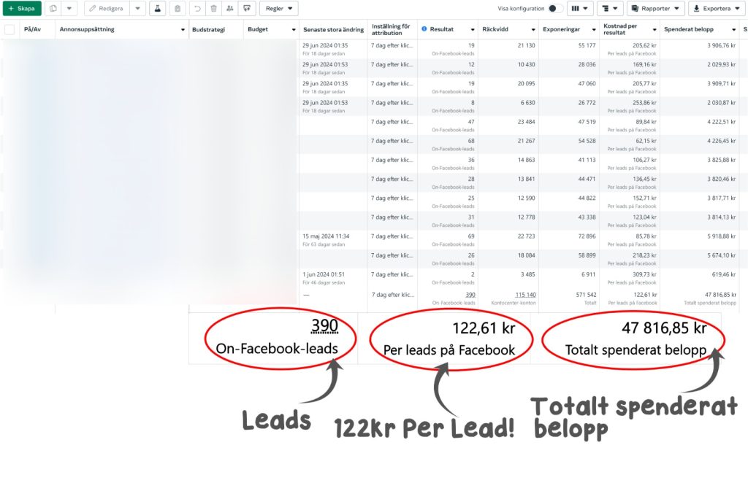Open column settings via the columns icon

coord(576,8)
